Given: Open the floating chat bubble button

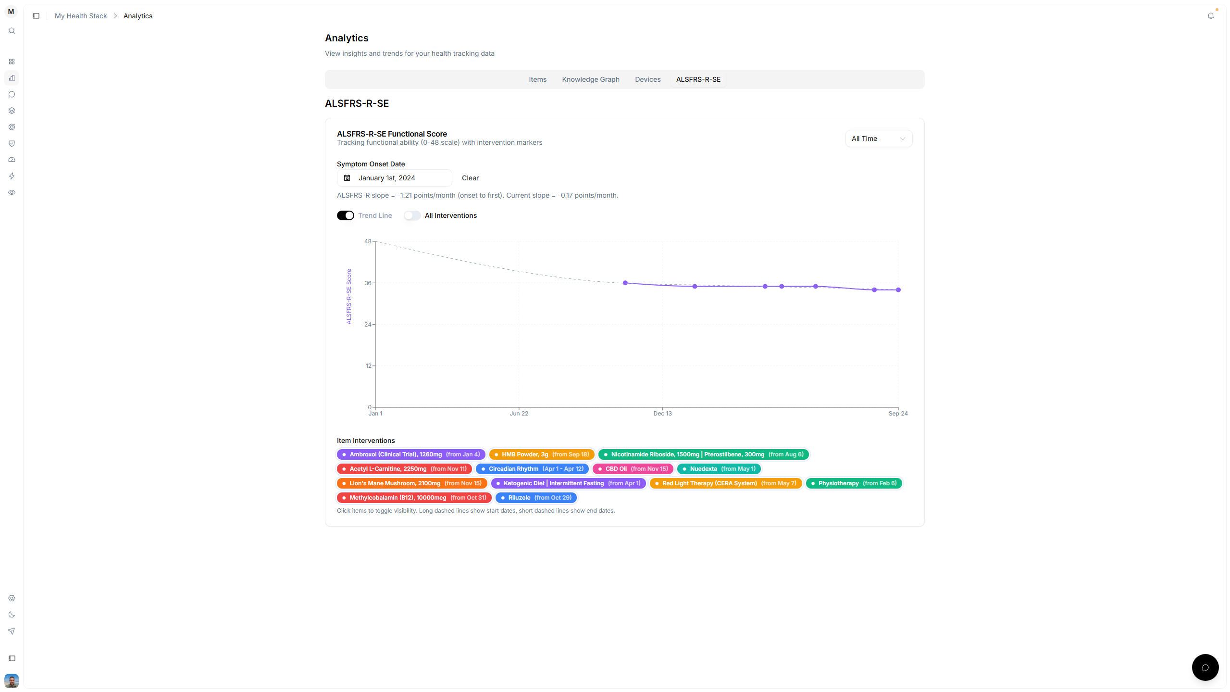Looking at the screenshot, I should pos(1205,667).
